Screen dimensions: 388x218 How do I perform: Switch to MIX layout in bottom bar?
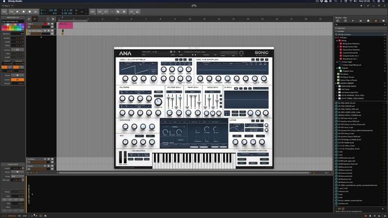(x=19, y=216)
